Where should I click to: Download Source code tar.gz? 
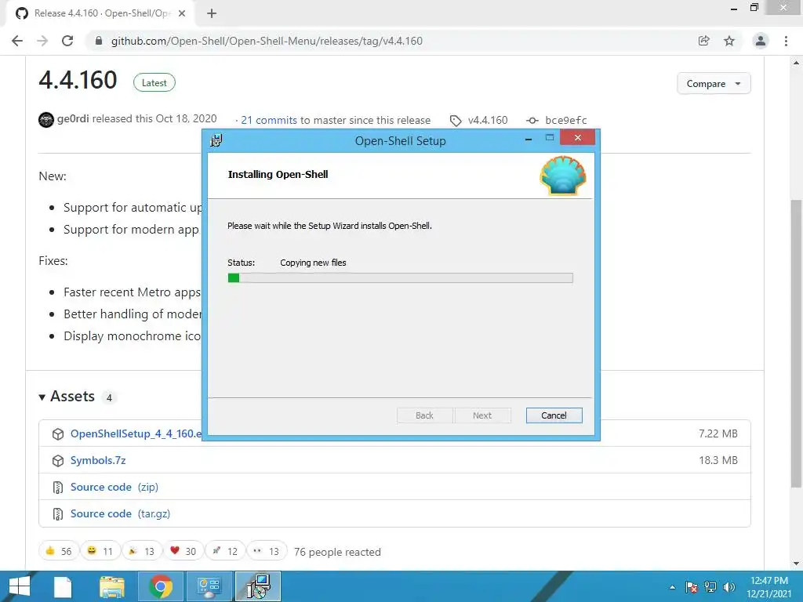coord(120,513)
